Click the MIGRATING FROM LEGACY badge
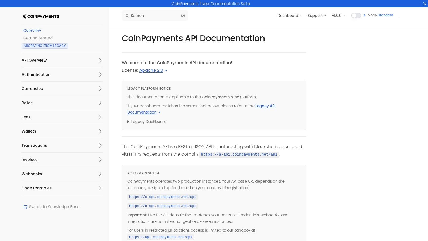The height and width of the screenshot is (241, 428). point(45,46)
